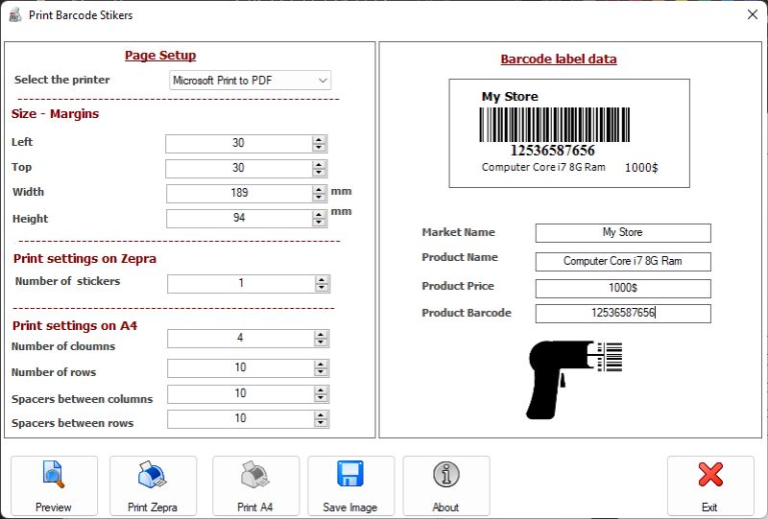The image size is (768, 519).
Task: Click the Print Zepra printer button
Action: pyautogui.click(x=153, y=485)
